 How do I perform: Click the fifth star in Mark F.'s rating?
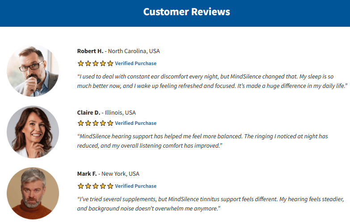[110, 186]
